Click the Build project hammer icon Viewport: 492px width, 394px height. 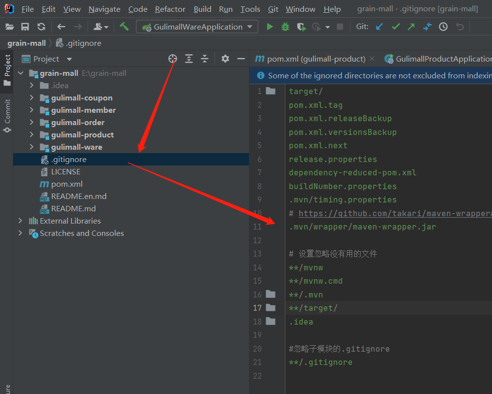pyautogui.click(x=124, y=27)
